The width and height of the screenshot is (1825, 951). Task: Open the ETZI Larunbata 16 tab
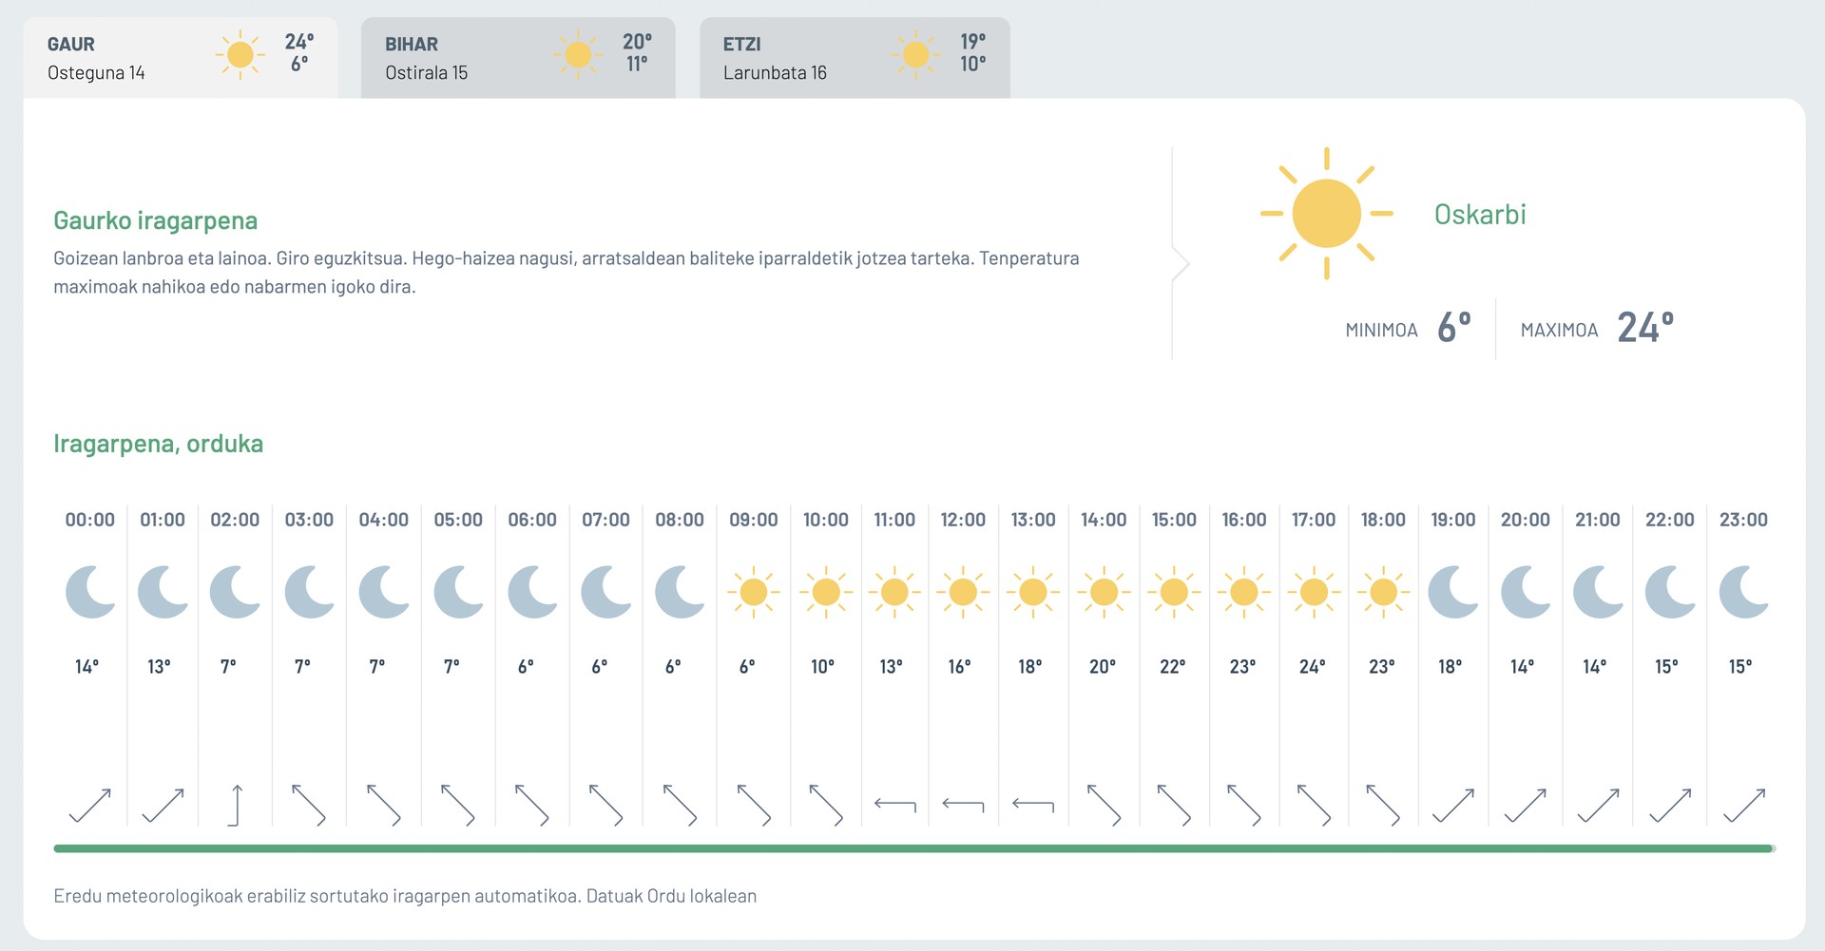coord(855,58)
